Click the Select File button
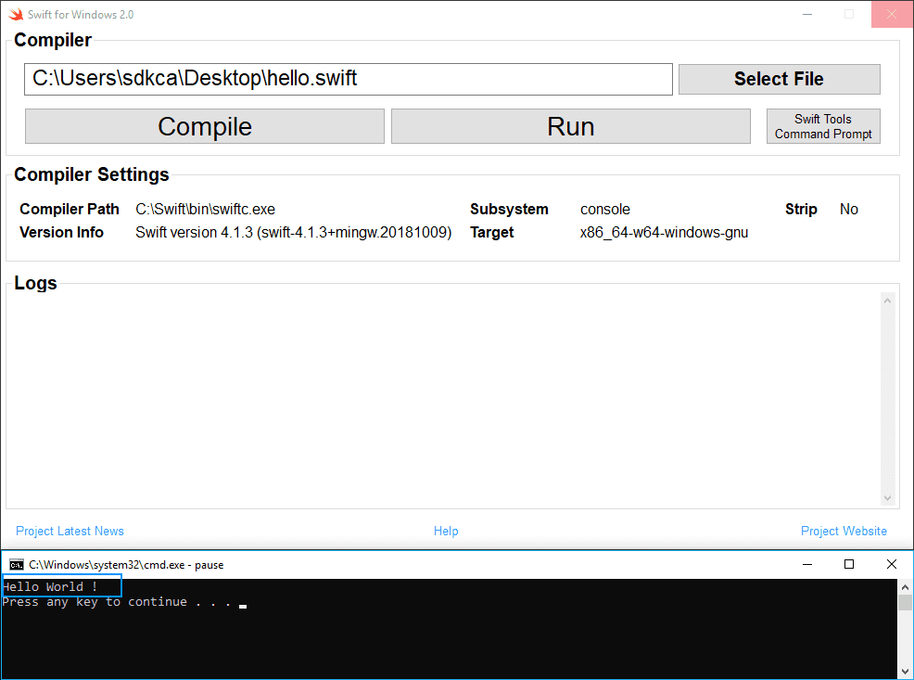Image resolution: width=914 pixels, height=680 pixels. click(x=780, y=79)
